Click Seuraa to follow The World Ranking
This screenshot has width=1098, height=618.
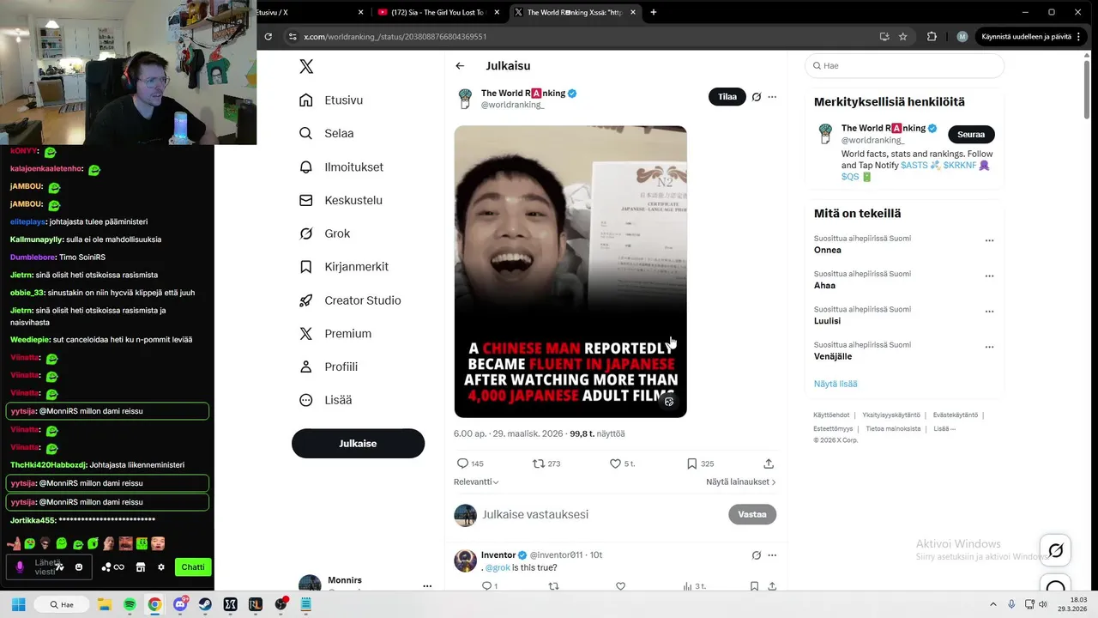tap(971, 135)
